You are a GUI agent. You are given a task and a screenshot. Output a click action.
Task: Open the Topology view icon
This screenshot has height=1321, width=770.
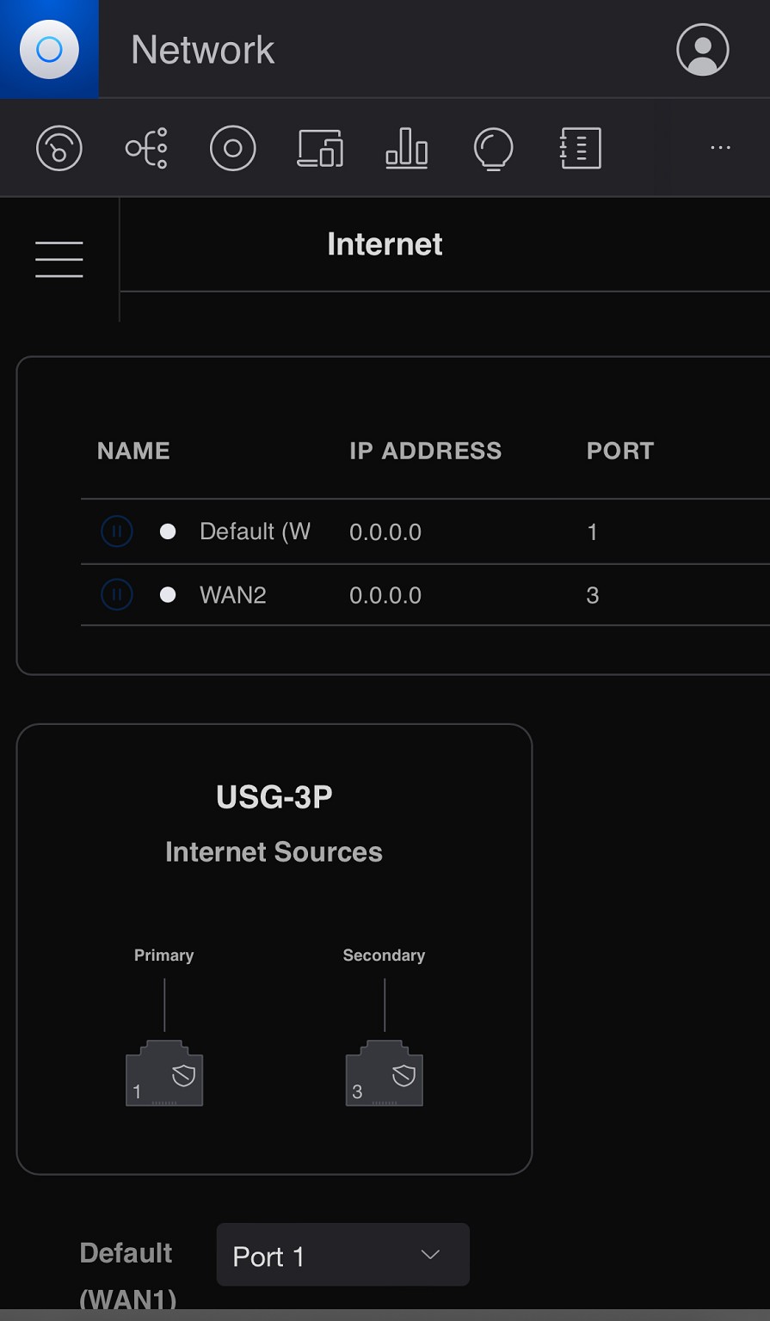pyautogui.click(x=146, y=149)
